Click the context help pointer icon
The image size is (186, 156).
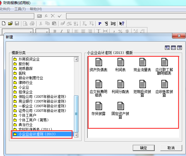pyautogui.click(x=122, y=23)
